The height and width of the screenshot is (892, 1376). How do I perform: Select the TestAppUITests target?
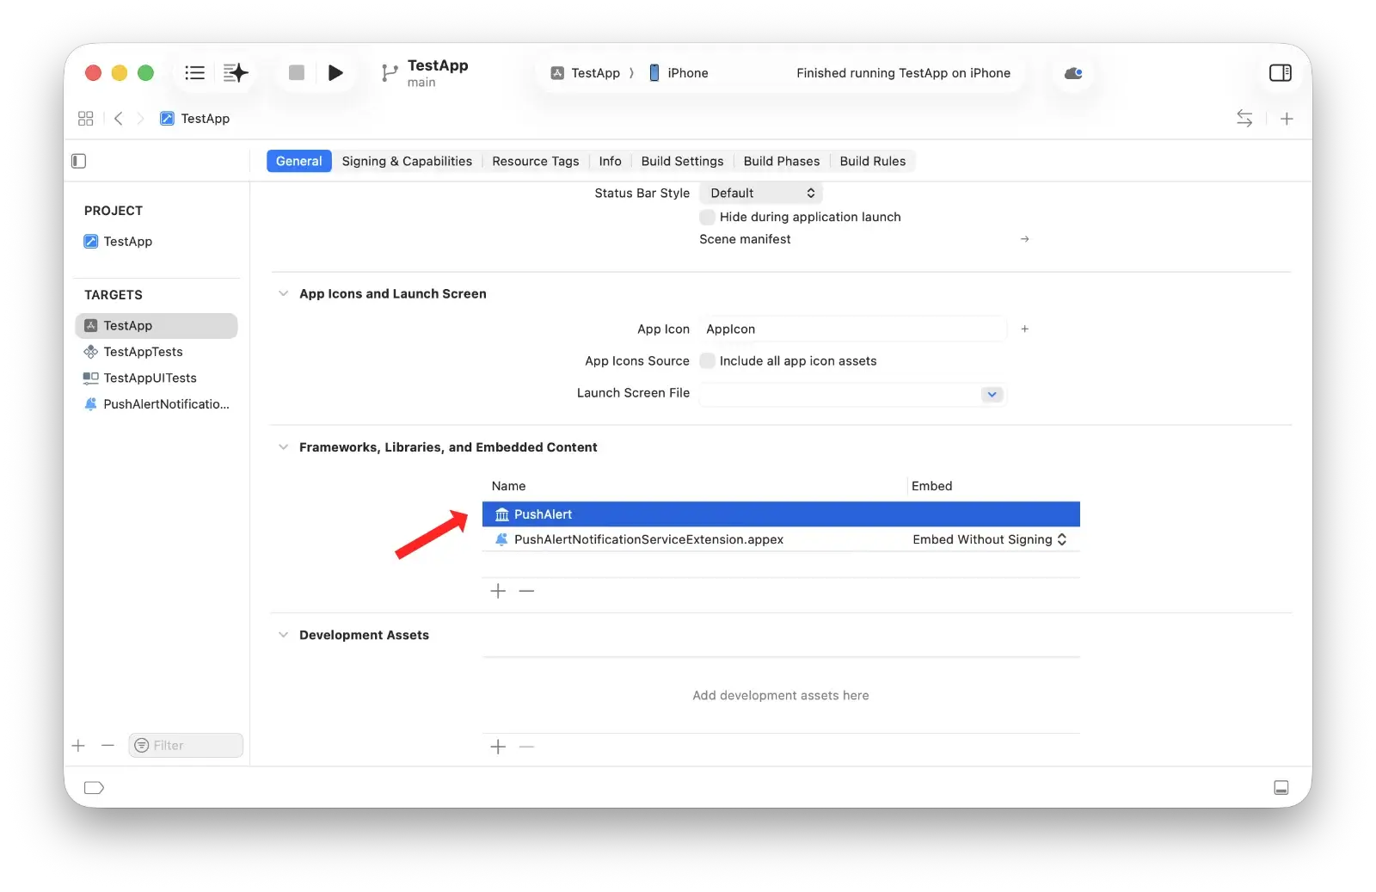point(150,378)
